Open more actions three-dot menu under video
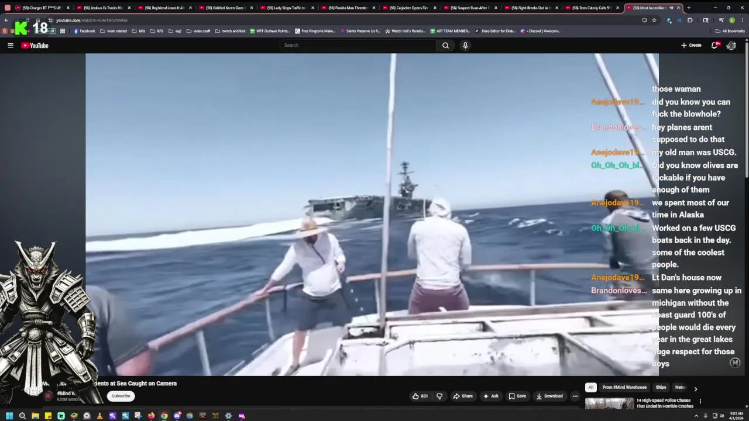Screen dimensions: 749x421 (x=575, y=396)
